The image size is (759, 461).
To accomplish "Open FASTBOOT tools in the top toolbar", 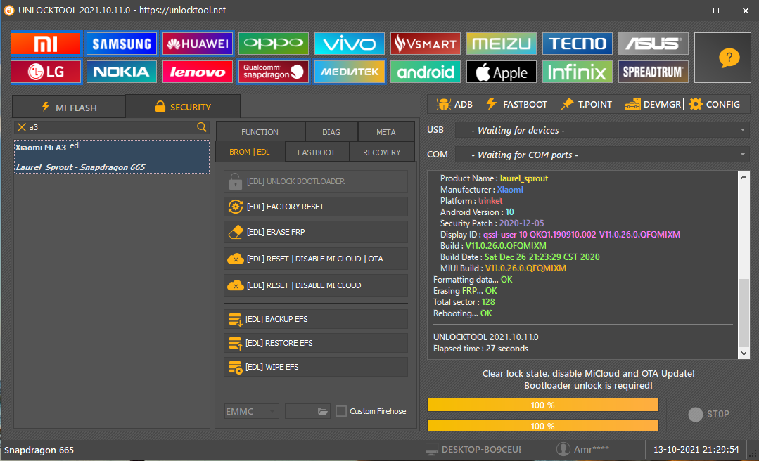I will (516, 105).
